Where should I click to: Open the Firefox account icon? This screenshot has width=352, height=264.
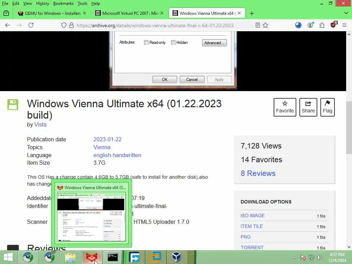click(310, 25)
